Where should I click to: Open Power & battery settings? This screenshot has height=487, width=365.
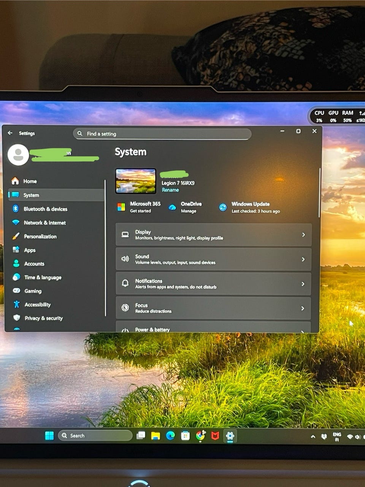pyautogui.click(x=213, y=327)
